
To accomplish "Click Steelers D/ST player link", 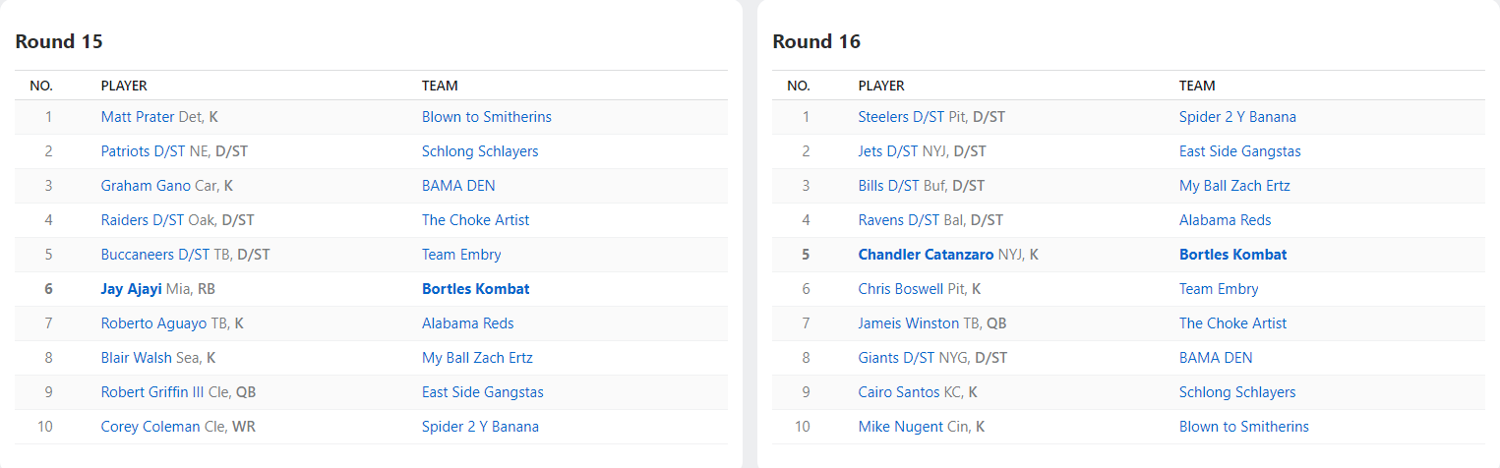I will pyautogui.click(x=901, y=117).
